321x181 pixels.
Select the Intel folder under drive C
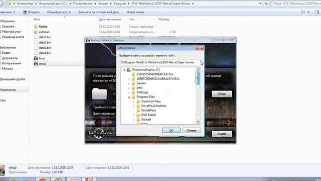[139, 87]
